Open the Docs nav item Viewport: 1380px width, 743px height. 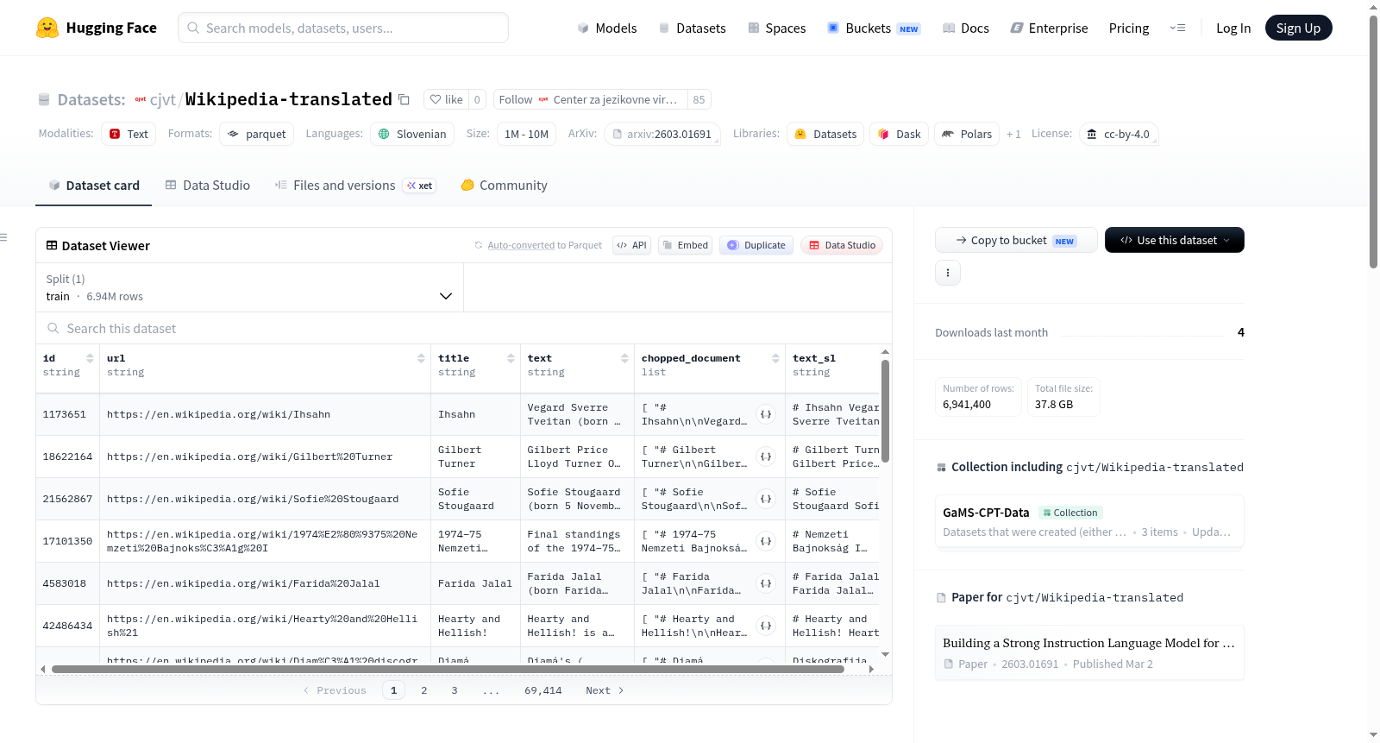pyautogui.click(x=966, y=28)
